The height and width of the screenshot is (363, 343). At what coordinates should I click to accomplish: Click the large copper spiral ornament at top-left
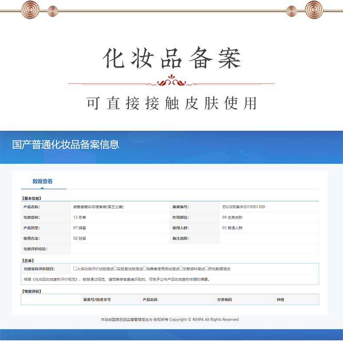[x=30, y=9]
